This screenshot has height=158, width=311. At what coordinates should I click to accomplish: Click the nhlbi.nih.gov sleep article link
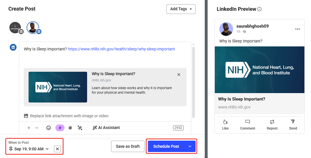click(x=121, y=49)
